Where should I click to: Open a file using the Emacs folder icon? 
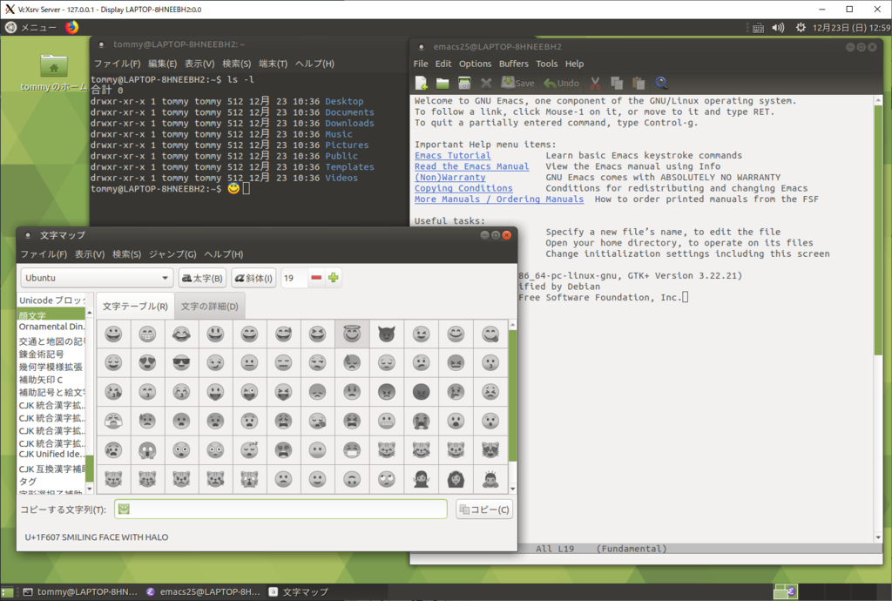443,83
